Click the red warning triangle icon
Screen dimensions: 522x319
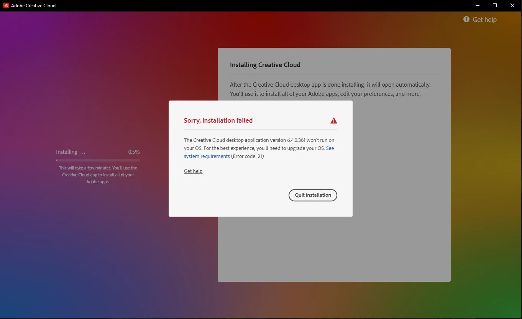click(334, 121)
